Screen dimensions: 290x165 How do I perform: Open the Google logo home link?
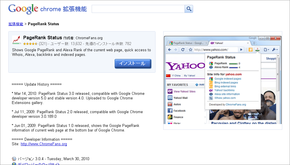(23, 9)
